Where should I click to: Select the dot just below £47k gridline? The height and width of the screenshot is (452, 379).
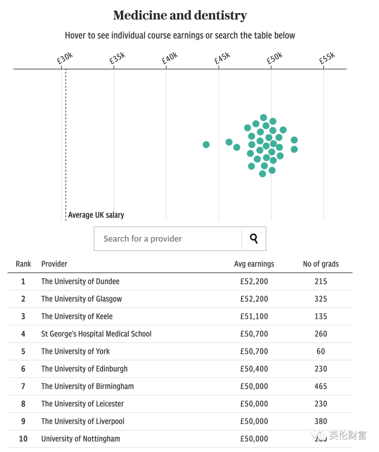(x=236, y=146)
